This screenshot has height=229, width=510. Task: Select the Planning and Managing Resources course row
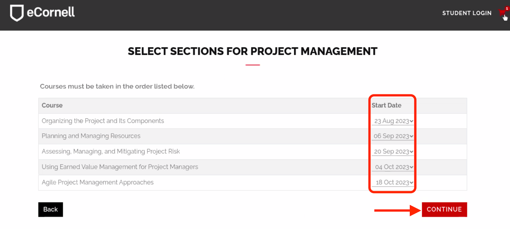tap(91, 136)
